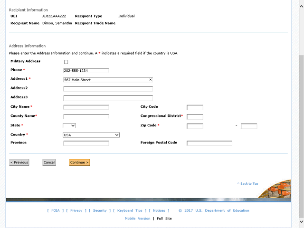Image resolution: width=304 pixels, height=228 pixels.
Task: Click the scrollbar up arrow
Action: pos(301,6)
